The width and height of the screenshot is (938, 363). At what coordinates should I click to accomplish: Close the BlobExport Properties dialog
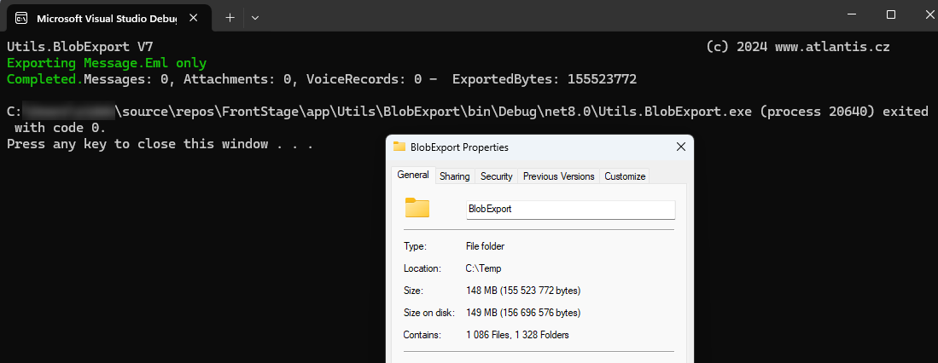tap(680, 147)
